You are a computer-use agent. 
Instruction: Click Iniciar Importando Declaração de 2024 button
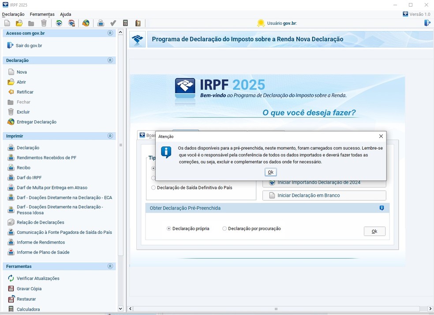coord(324,184)
